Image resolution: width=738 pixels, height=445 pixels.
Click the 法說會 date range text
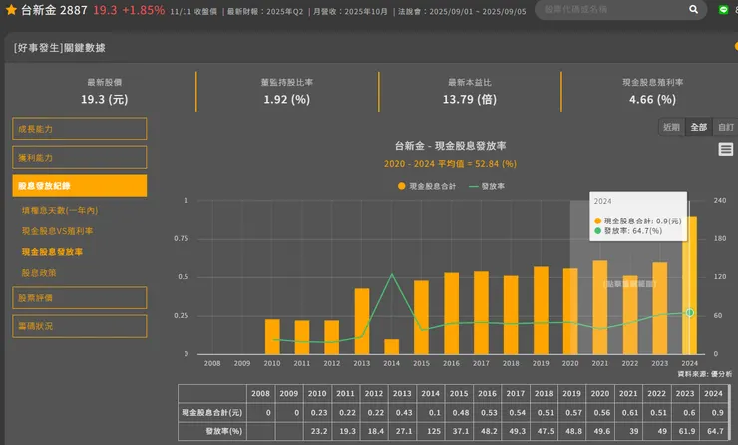click(x=462, y=11)
